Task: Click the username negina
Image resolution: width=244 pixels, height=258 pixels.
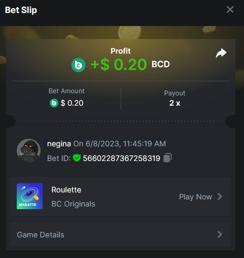Action: (x=59, y=144)
